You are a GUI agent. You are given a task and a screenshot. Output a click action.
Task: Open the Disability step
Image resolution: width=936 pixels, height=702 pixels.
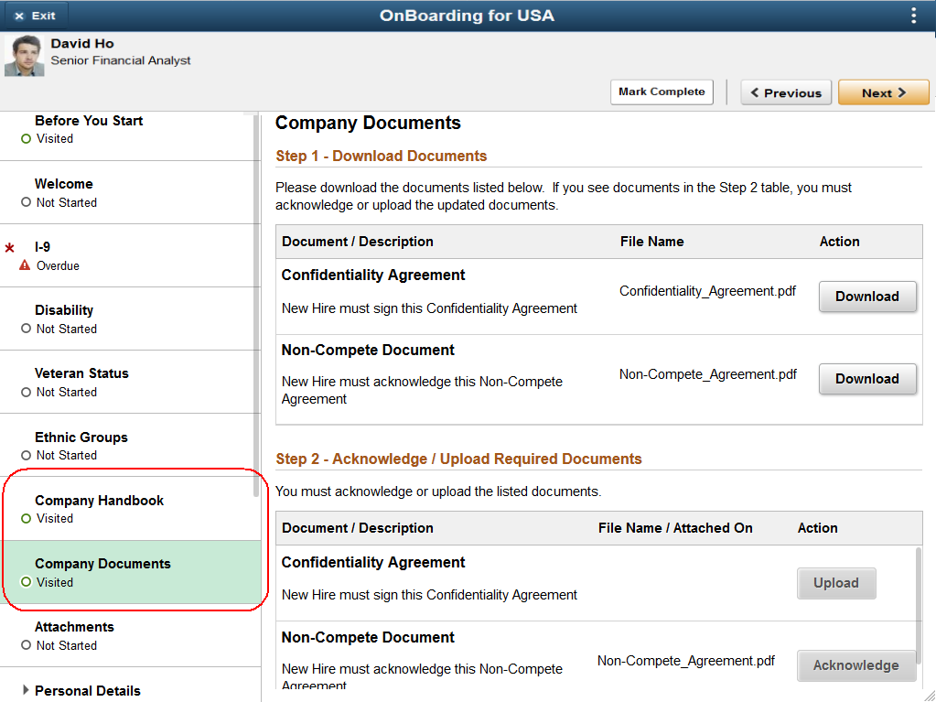pyautogui.click(x=130, y=319)
